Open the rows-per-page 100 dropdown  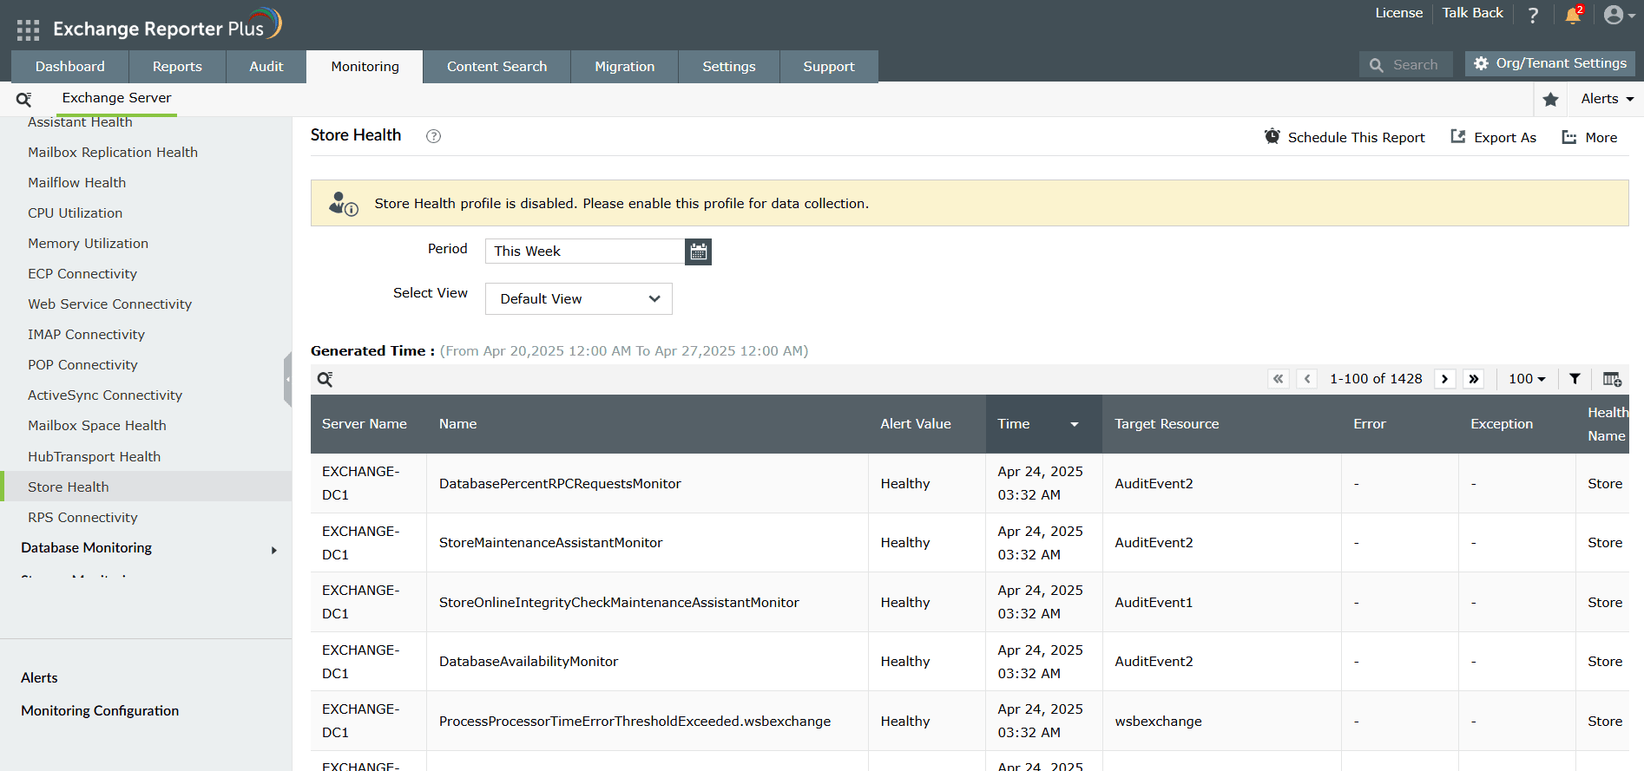1527,379
